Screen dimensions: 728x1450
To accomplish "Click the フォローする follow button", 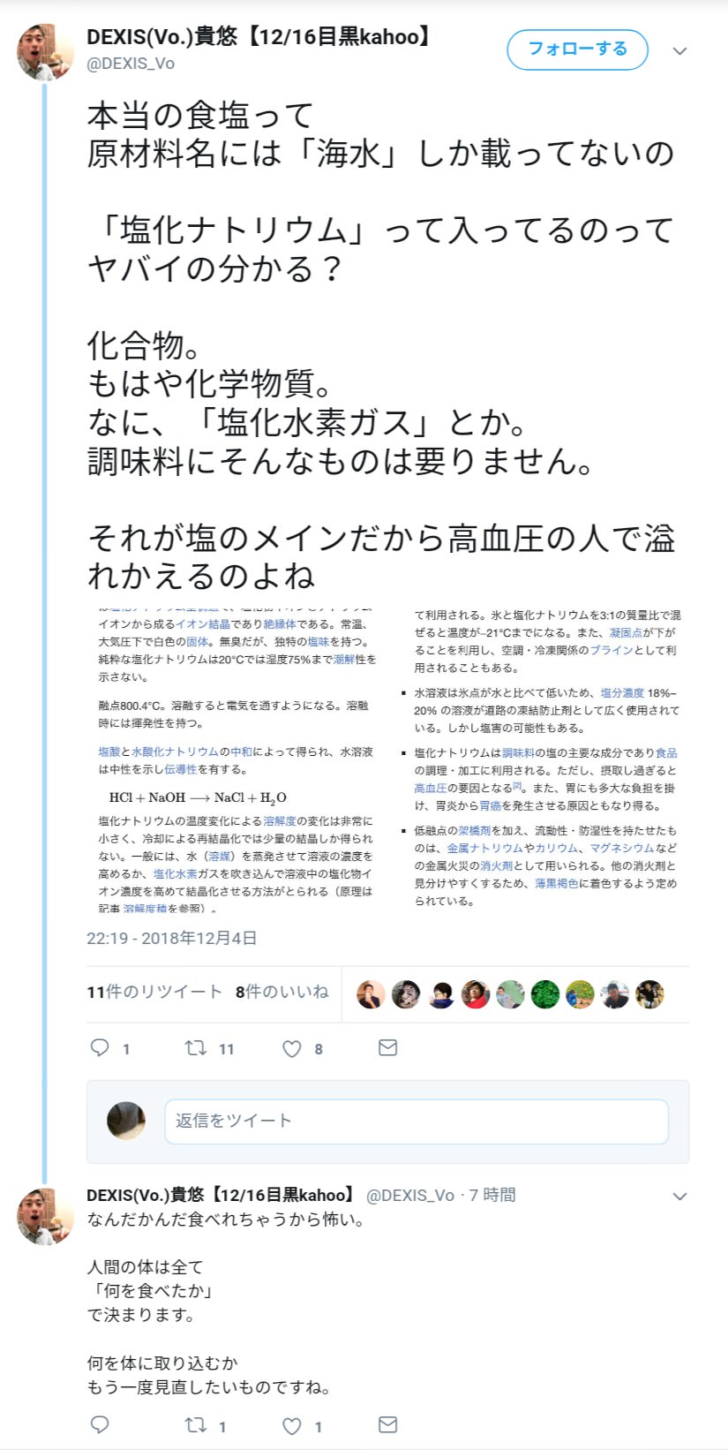I will pos(577,49).
